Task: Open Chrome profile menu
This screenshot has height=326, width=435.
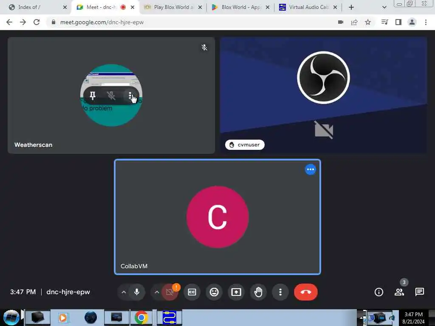Action: pyautogui.click(x=412, y=22)
